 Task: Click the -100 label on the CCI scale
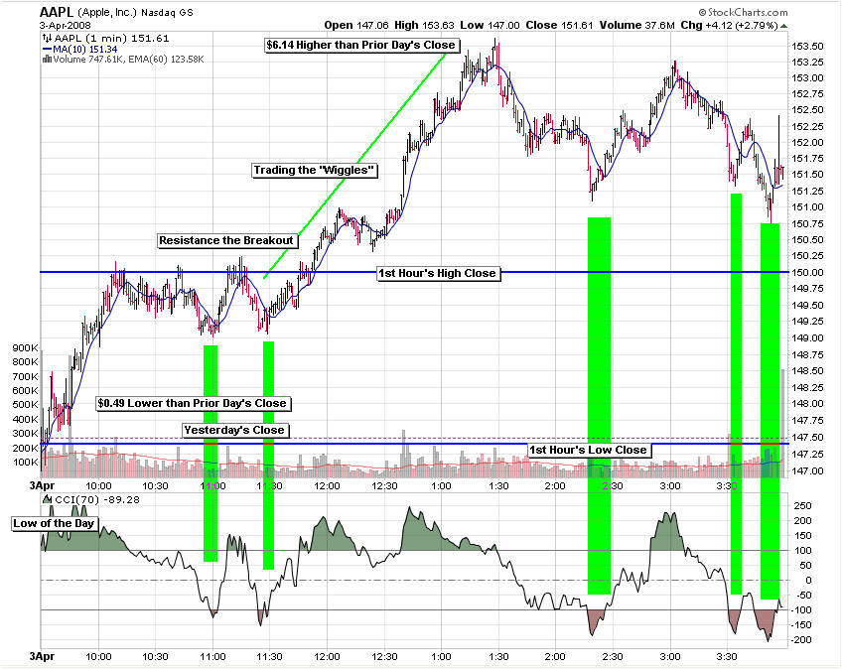click(x=801, y=609)
